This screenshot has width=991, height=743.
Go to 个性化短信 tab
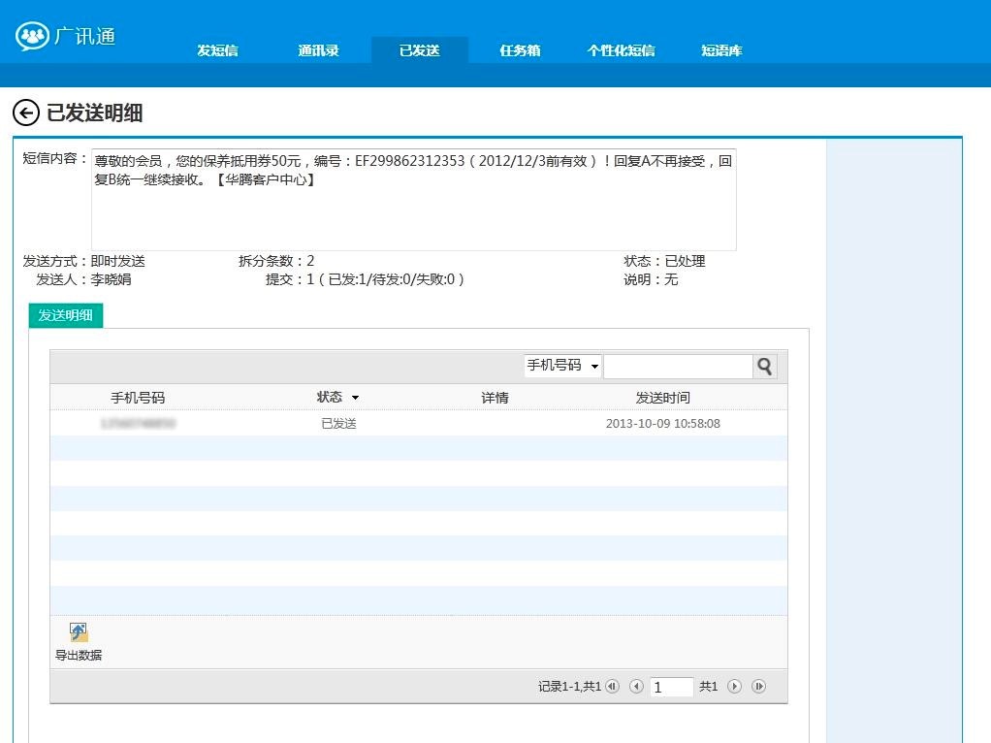click(621, 50)
